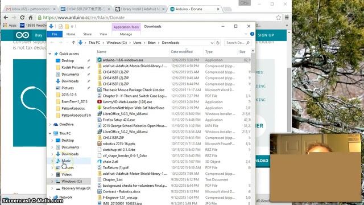Open the View ribbon tab
This screenshot has height=205, width=364.
click(x=104, y=34)
